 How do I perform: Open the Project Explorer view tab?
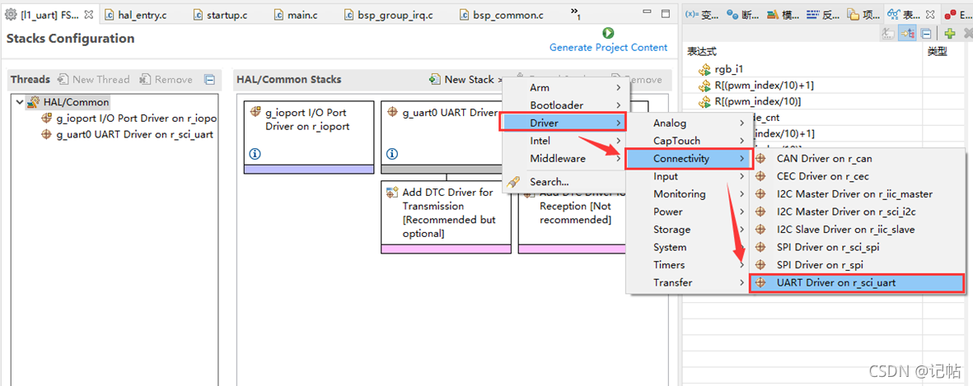click(x=863, y=14)
